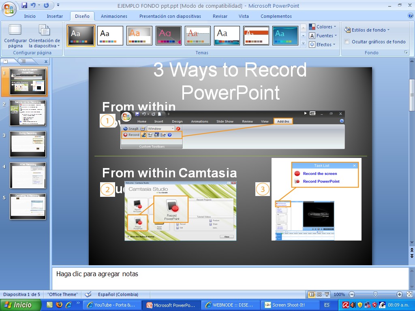The height and width of the screenshot is (311, 415).
Task: Open the Insertar ribbon tab
Action: coord(55,16)
